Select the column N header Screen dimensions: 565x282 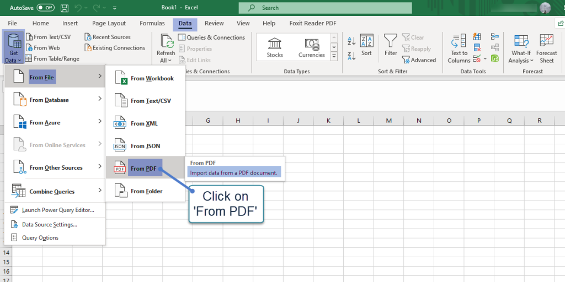(x=419, y=121)
